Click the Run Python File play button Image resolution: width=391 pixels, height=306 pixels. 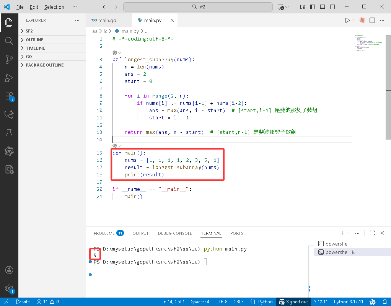(x=347, y=20)
